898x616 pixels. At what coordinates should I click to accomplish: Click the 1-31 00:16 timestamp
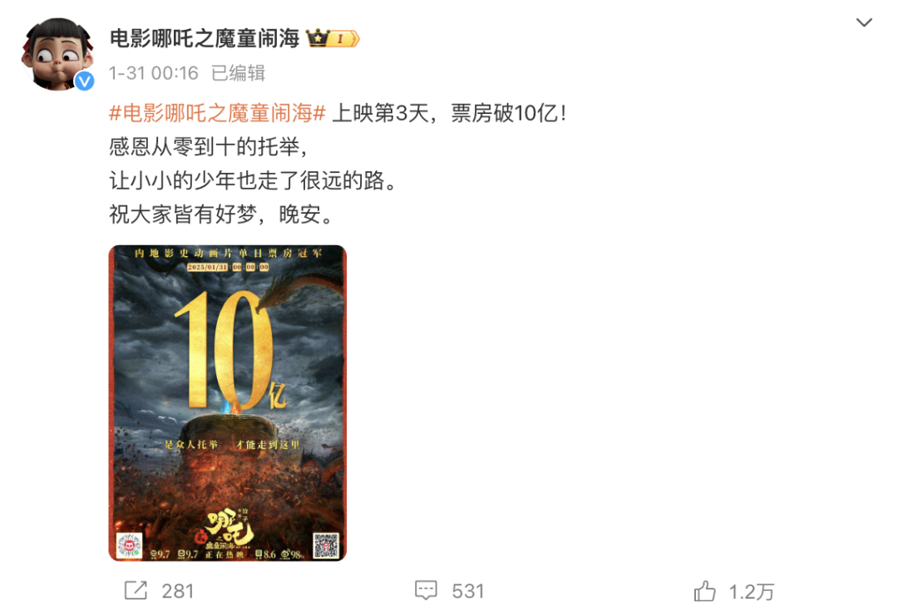[154, 73]
